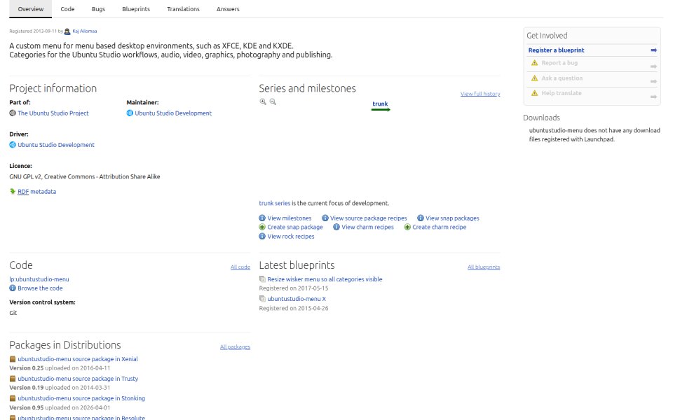Select the trunk series on the timeline
The width and height of the screenshot is (673, 420).
click(380, 104)
